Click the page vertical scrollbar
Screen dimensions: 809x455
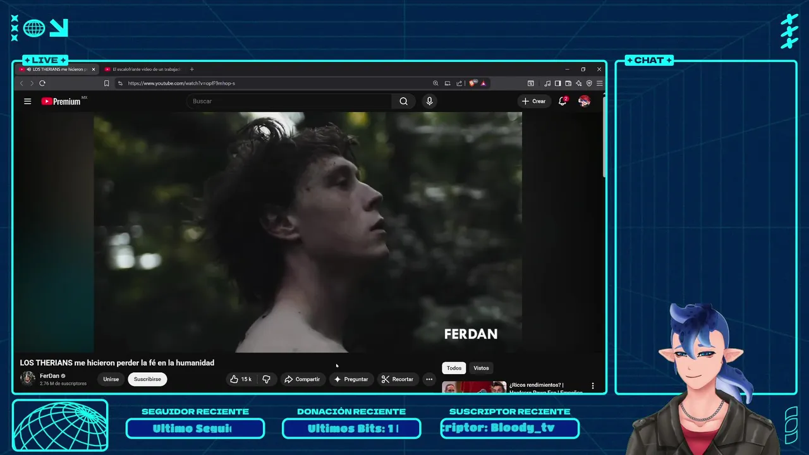click(604, 136)
